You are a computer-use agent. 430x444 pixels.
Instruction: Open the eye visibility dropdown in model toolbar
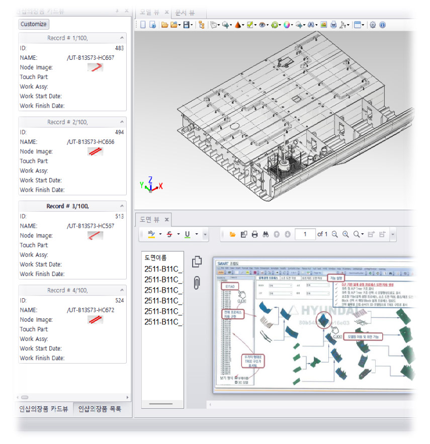pyautogui.click(x=262, y=25)
